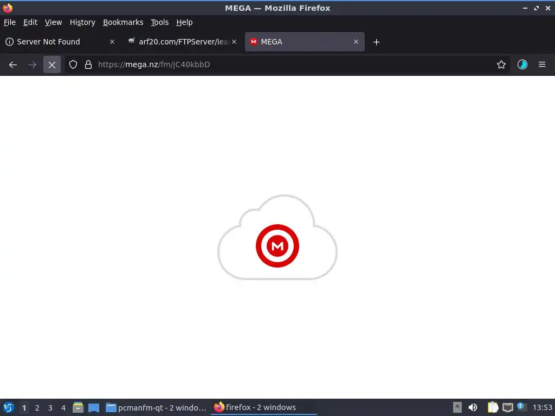Image resolution: width=555 pixels, height=416 pixels.
Task: Open the Firefox account icon
Action: [522, 65]
